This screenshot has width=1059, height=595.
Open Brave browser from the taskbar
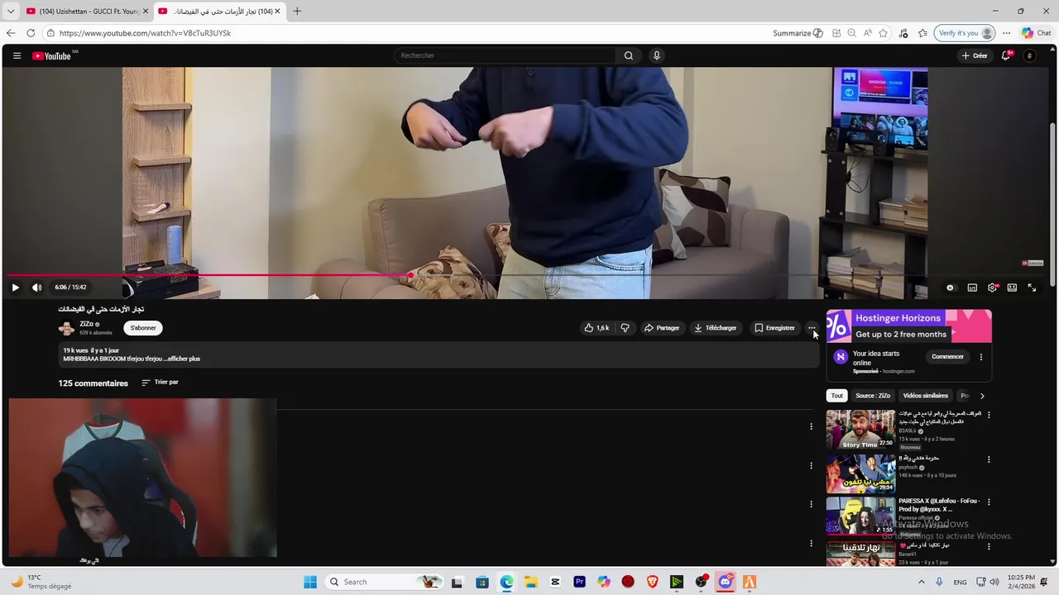tap(653, 582)
